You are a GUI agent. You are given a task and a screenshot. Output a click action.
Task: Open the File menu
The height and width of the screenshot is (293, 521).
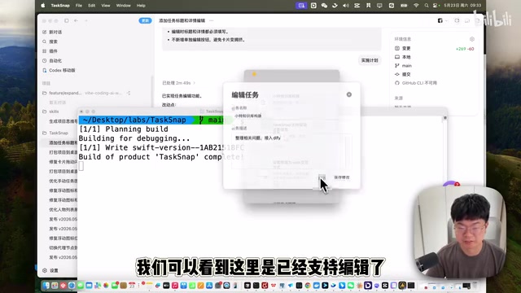point(79,6)
